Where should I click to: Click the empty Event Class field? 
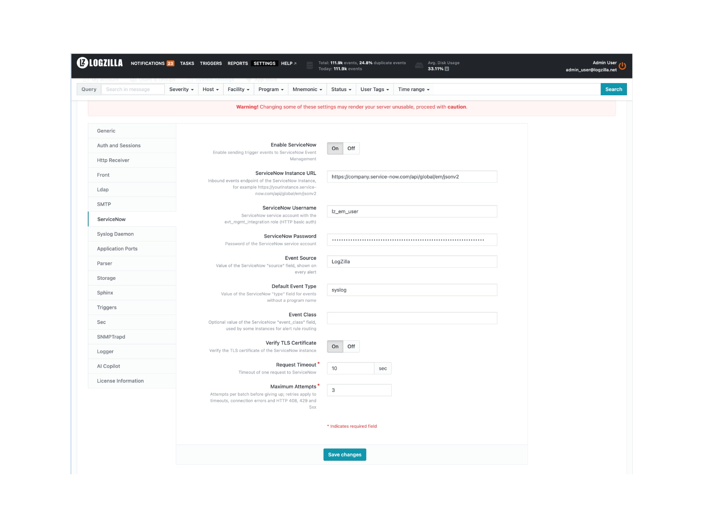412,318
